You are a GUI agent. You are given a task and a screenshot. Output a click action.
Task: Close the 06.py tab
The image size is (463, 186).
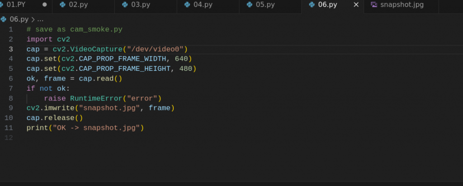356,5
